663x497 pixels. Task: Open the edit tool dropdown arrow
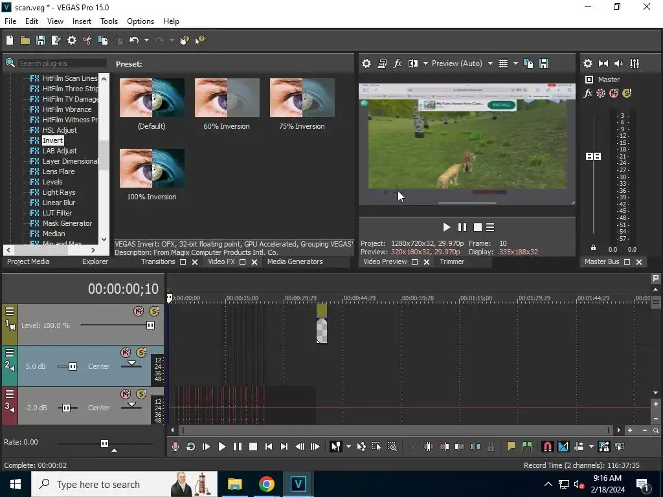coord(348,447)
